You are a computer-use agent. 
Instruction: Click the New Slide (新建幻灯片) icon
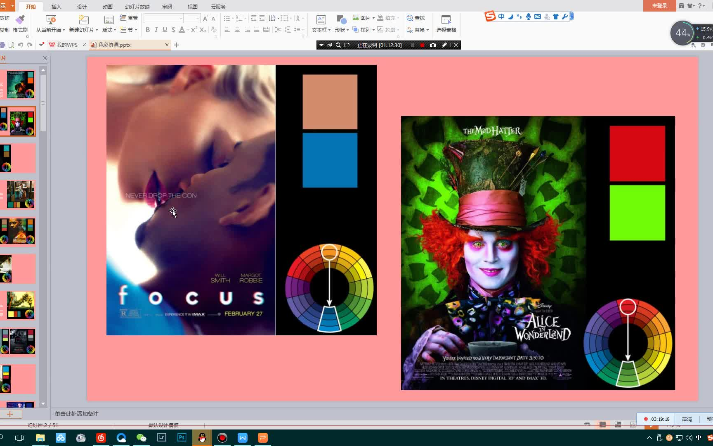tap(84, 19)
